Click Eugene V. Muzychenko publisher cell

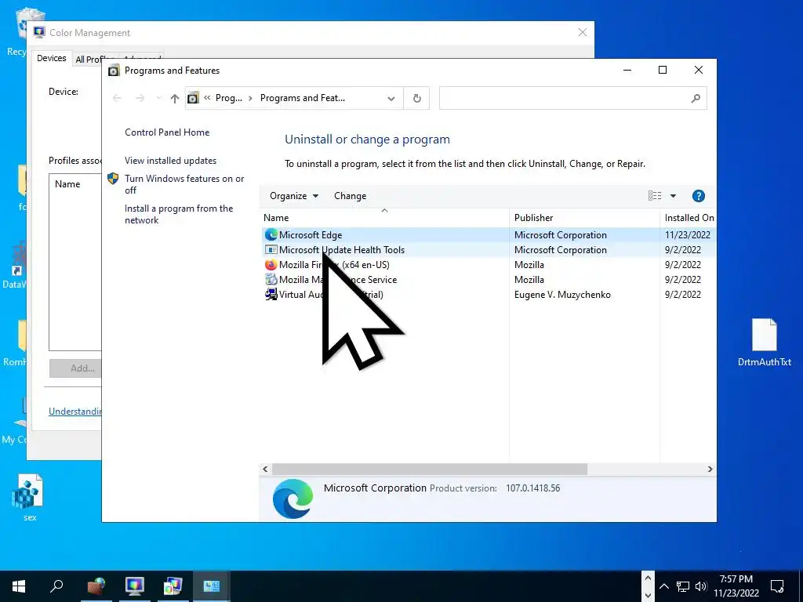click(562, 295)
